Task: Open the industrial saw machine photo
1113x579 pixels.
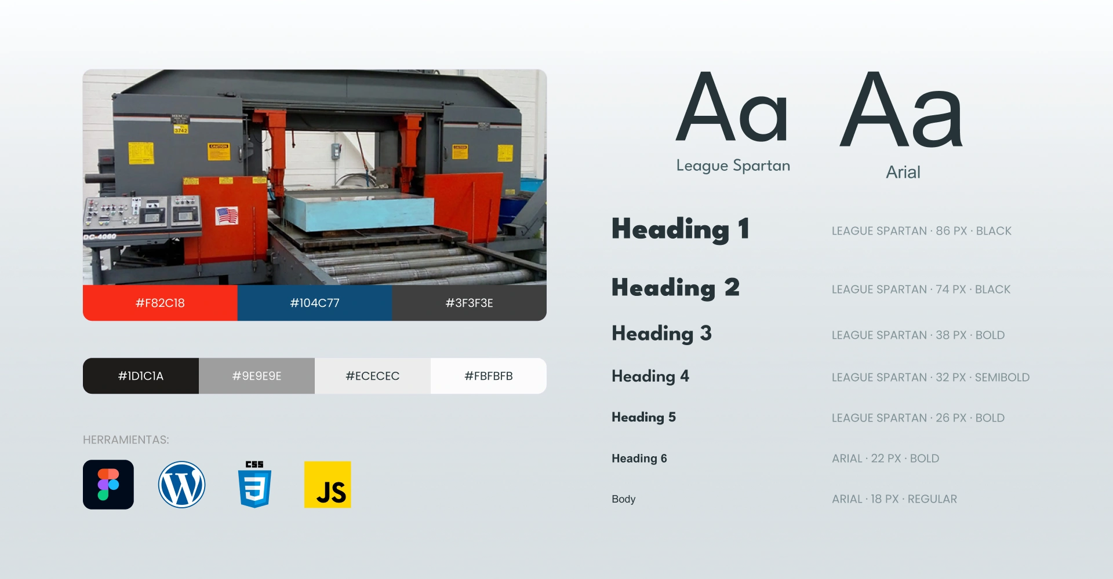Action: (315, 177)
